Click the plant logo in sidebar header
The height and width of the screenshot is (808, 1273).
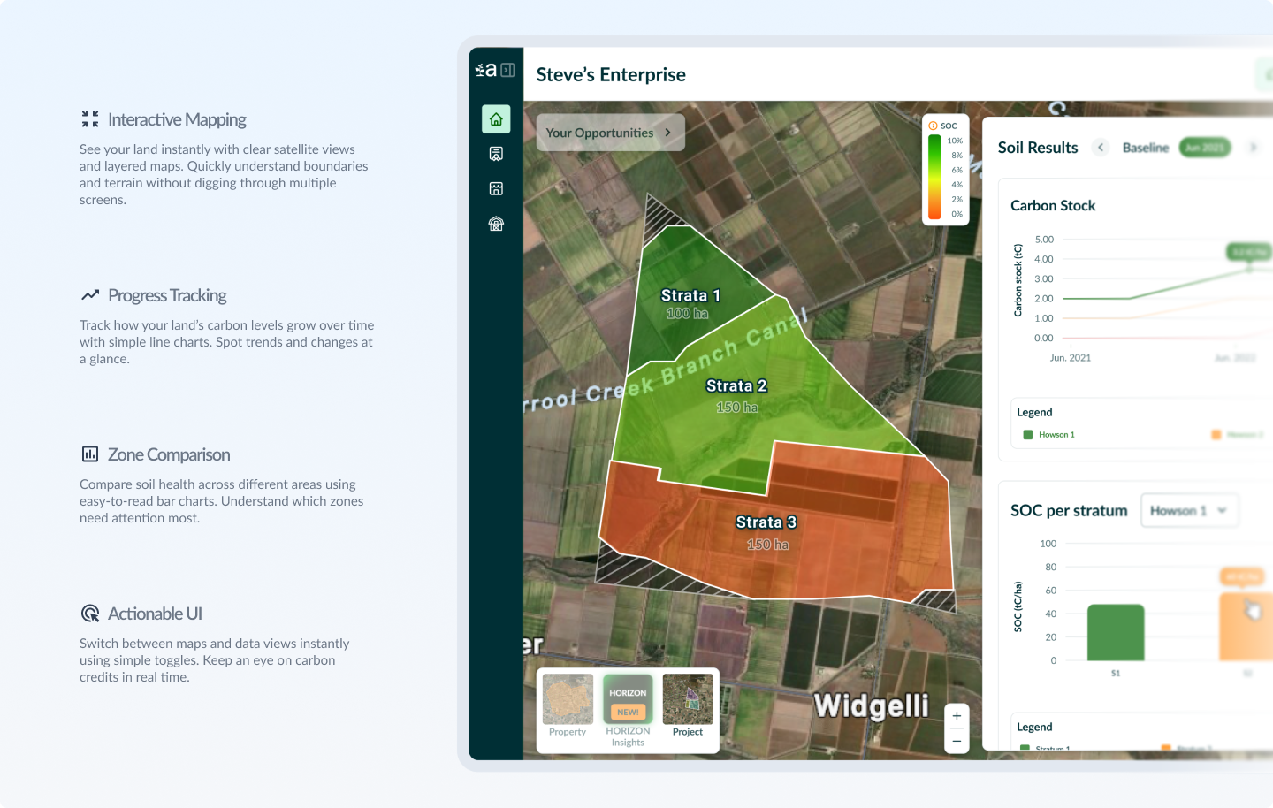coord(485,70)
